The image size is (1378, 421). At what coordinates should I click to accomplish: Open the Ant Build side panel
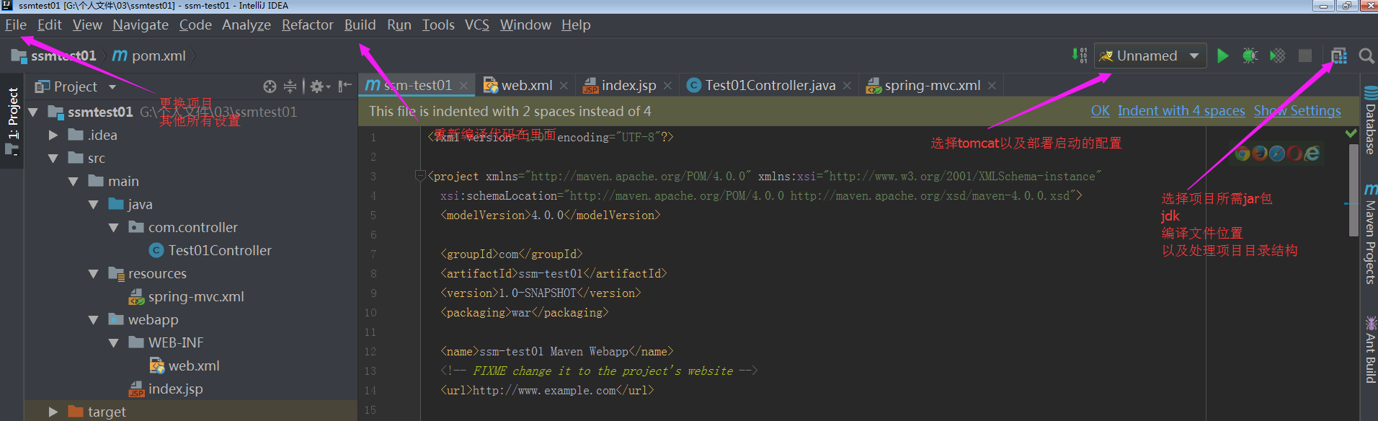tap(1370, 349)
